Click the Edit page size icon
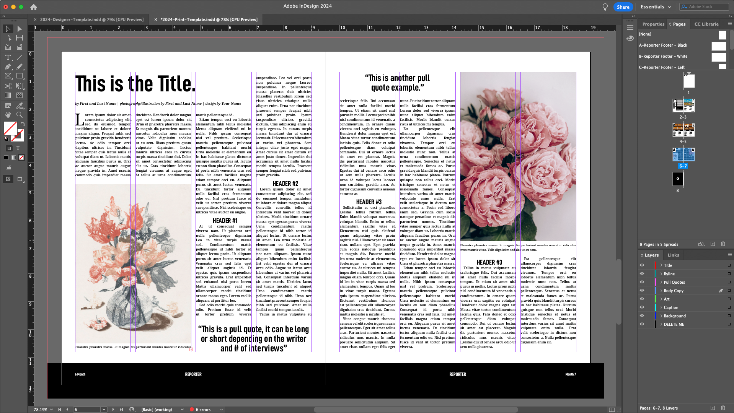The width and height of the screenshot is (734, 413). (701, 244)
